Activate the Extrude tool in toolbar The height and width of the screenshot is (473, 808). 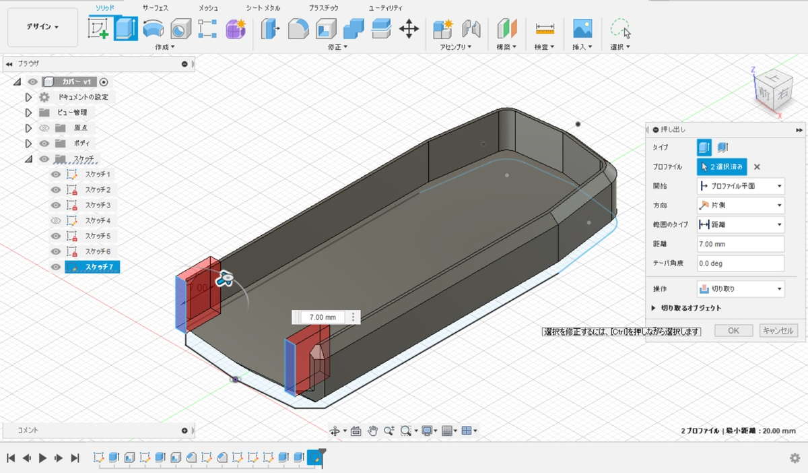tap(125, 28)
